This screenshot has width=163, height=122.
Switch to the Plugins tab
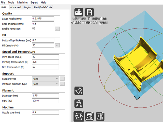(x=27, y=7)
